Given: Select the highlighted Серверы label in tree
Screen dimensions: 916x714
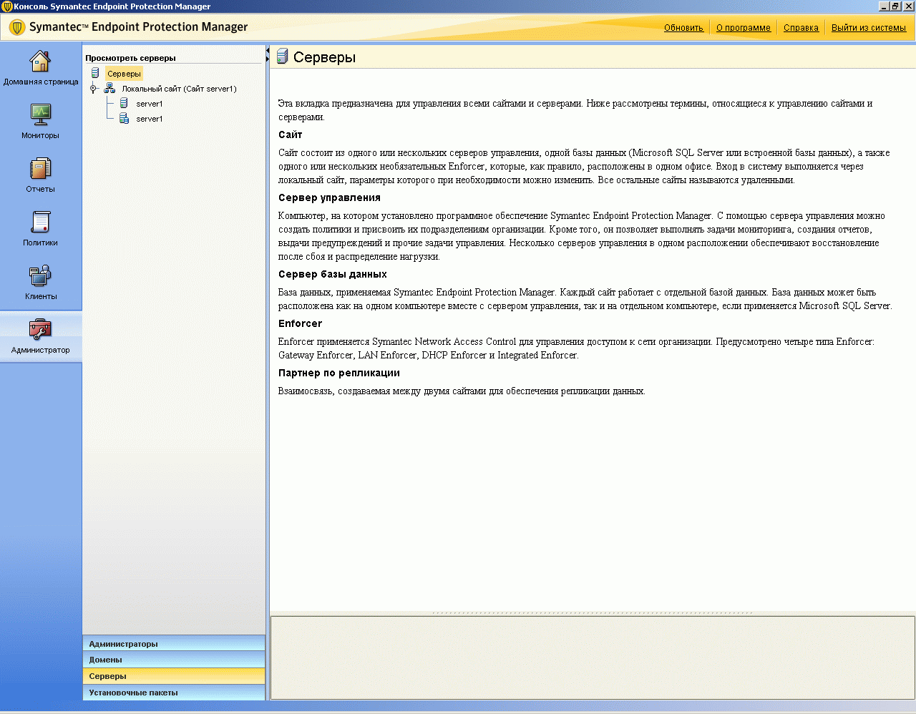Looking at the screenshot, I should tap(124, 74).
